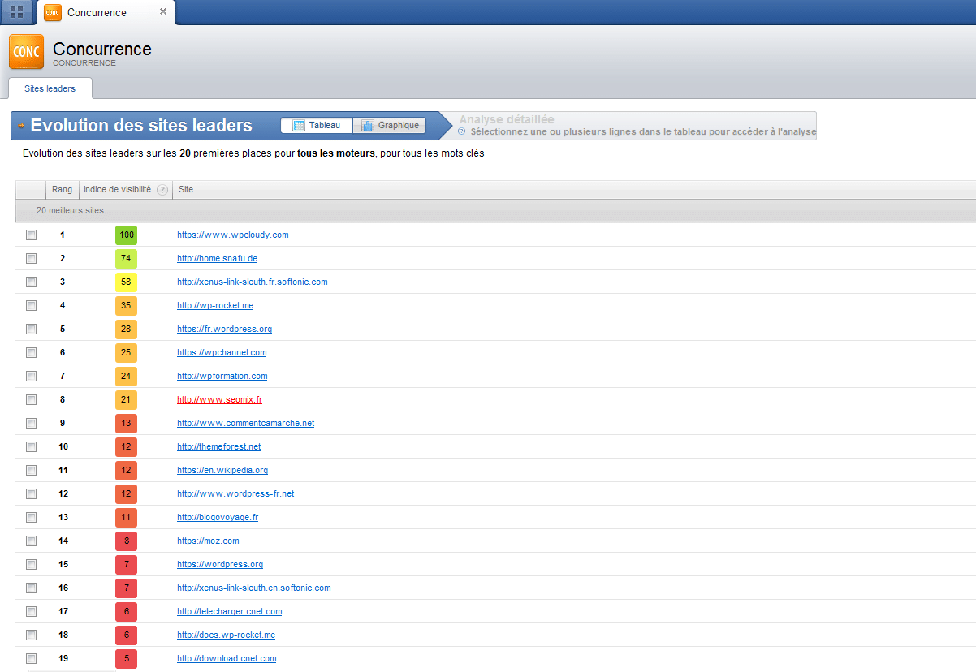Viewport: 976px width, 672px height.
Task: Open the modules grid icon
Action: click(x=16, y=11)
